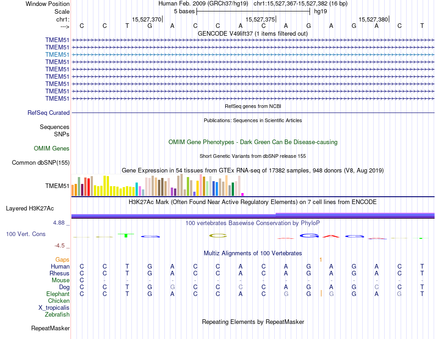Click the 100 Vert. Cons track label
Screen dimensions: 435x339
(26, 234)
